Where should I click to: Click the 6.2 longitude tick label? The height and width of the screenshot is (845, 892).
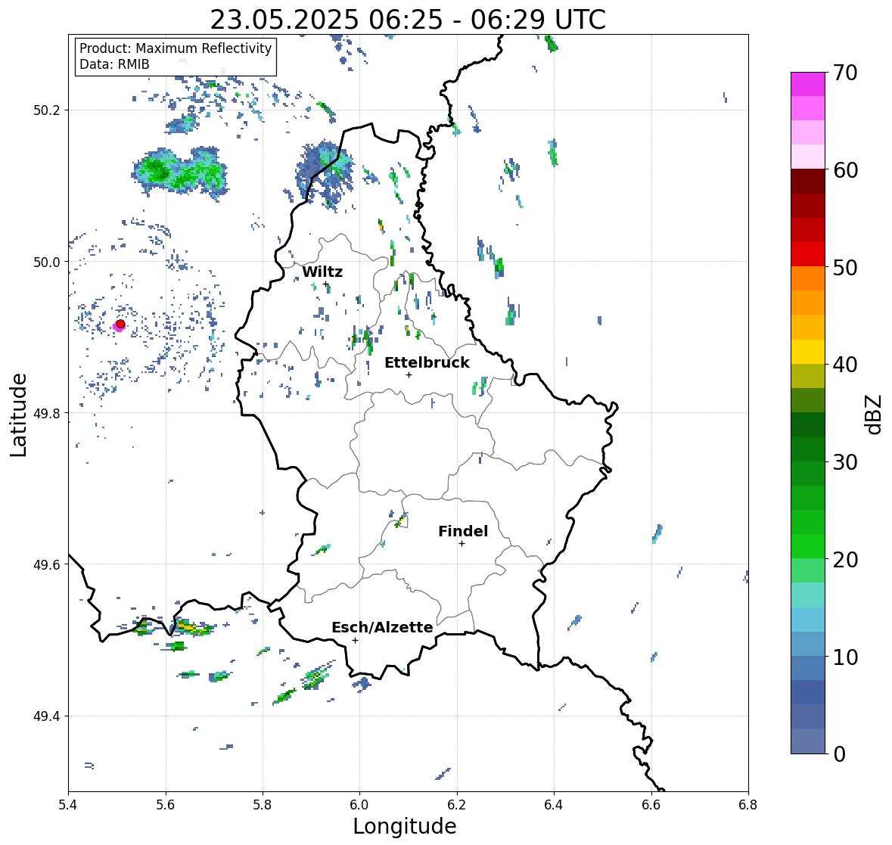[457, 804]
